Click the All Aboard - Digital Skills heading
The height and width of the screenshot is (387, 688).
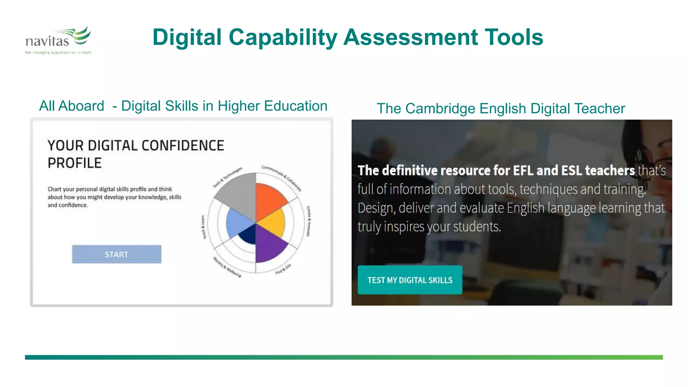[183, 106]
